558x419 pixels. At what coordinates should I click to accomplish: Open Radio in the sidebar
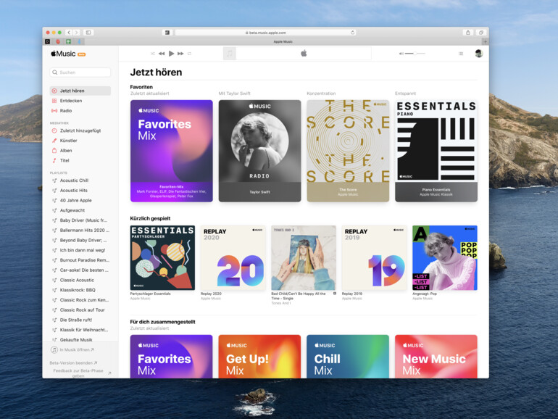tap(80, 111)
